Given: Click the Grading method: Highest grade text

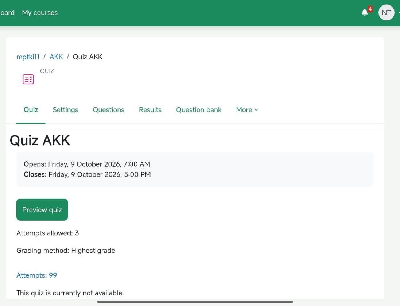Looking at the screenshot, I should [66, 251].
